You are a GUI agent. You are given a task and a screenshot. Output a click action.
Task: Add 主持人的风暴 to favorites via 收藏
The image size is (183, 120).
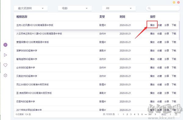(160, 25)
